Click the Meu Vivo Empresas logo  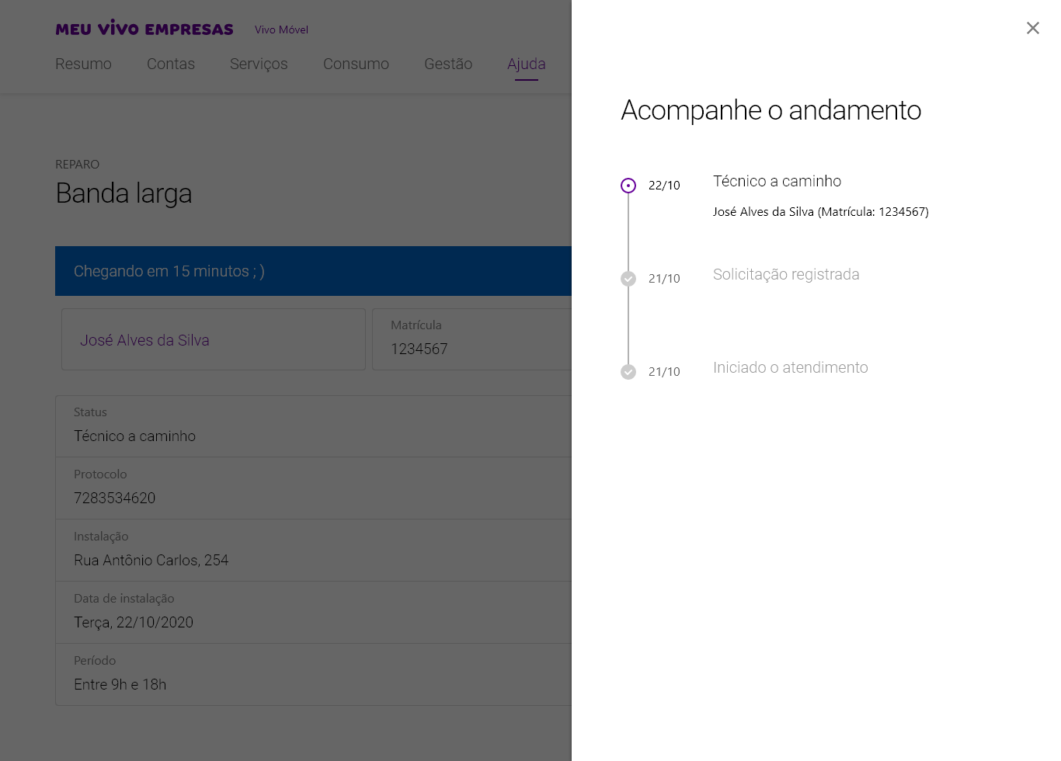144,29
